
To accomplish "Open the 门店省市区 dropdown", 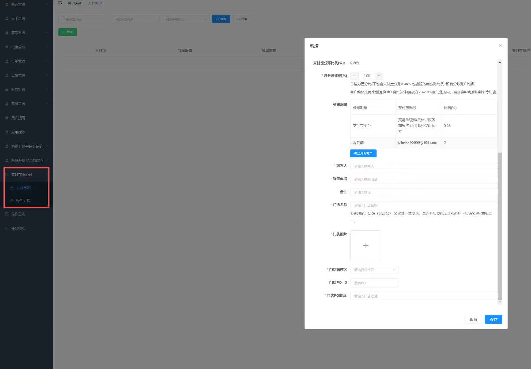I will (375, 270).
